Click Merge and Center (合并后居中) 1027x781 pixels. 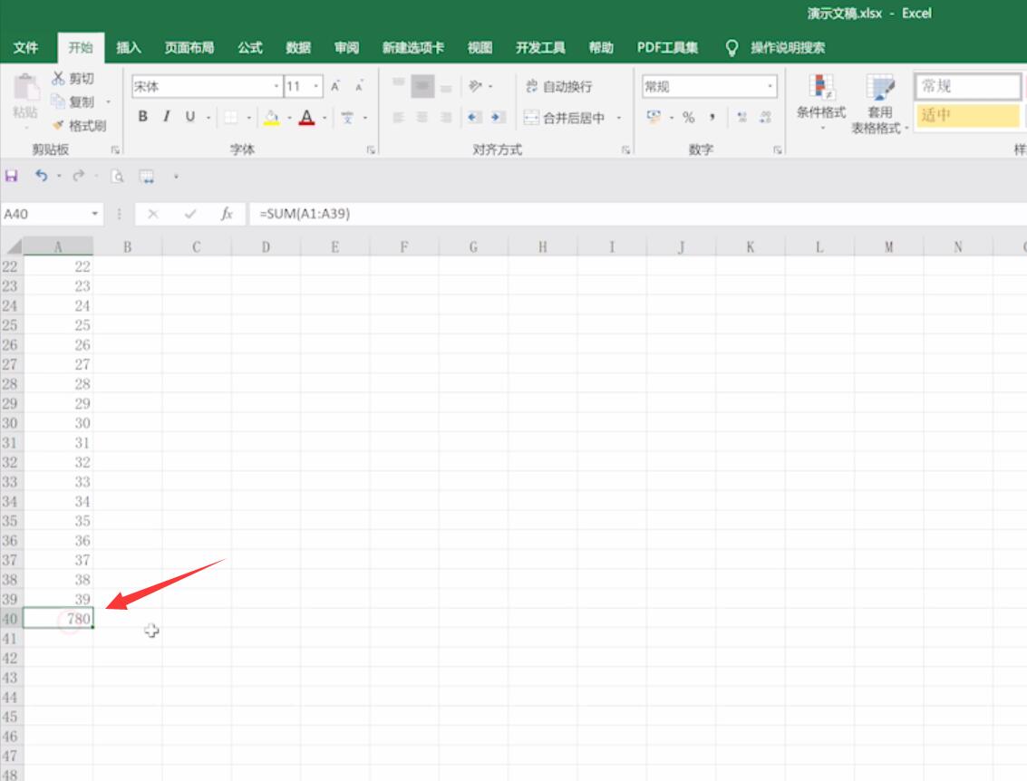pos(565,118)
